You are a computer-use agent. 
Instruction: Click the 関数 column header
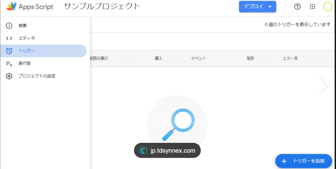250,58
